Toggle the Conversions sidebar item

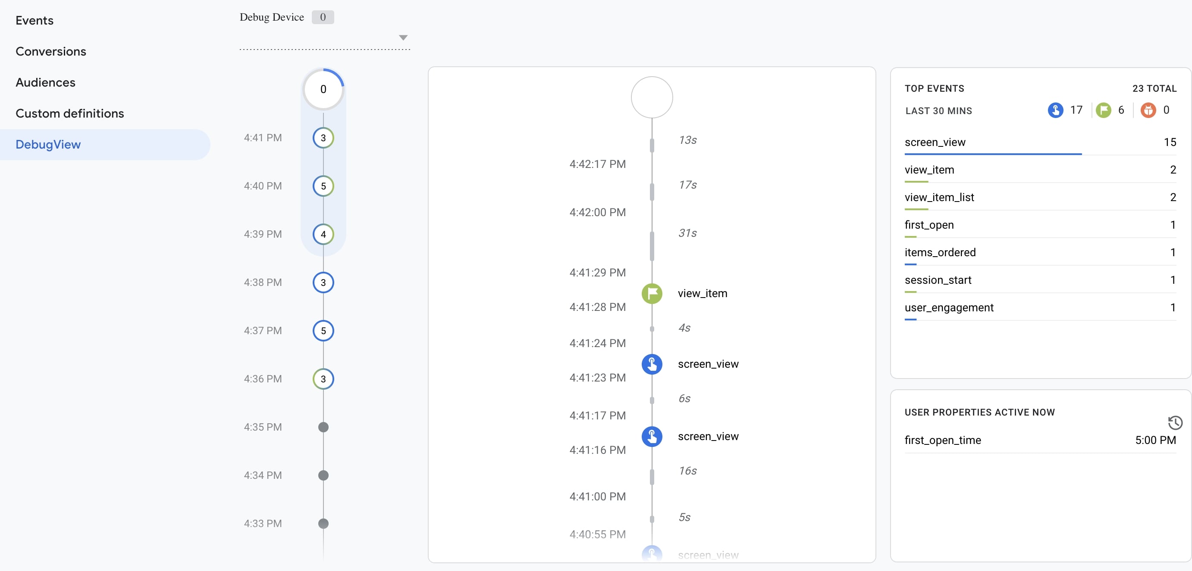(x=51, y=51)
